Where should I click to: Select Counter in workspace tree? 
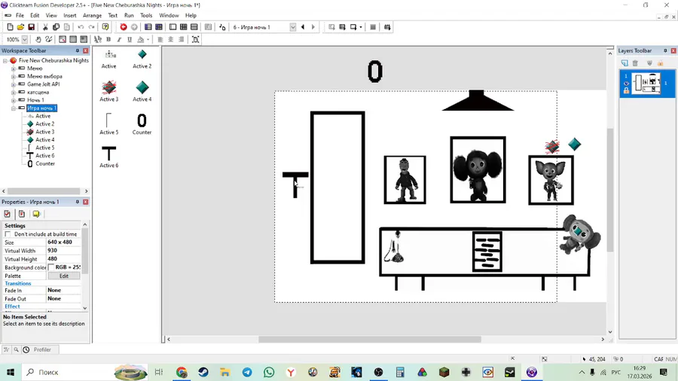[x=45, y=163]
